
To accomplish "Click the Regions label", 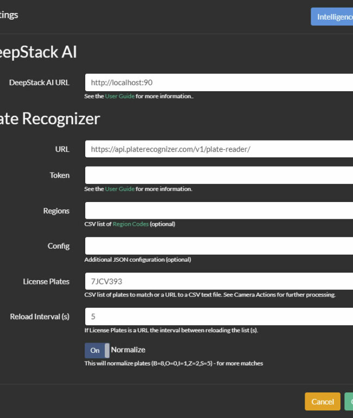I will click(x=56, y=211).
